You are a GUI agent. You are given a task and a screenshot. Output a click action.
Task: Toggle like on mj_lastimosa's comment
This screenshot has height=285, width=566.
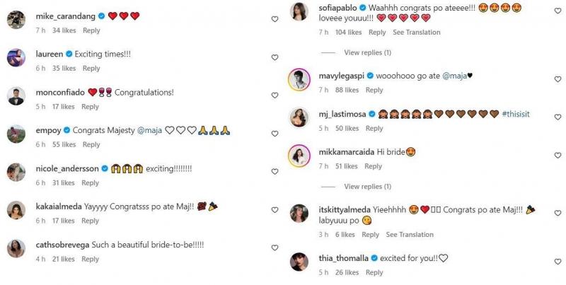point(557,117)
